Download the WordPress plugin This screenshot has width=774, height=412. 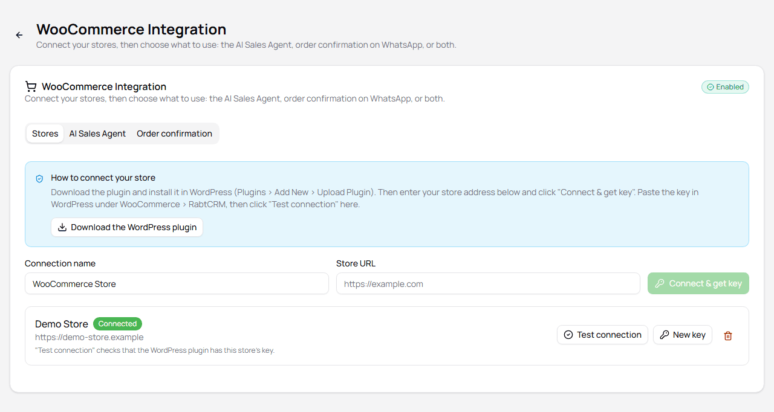127,227
